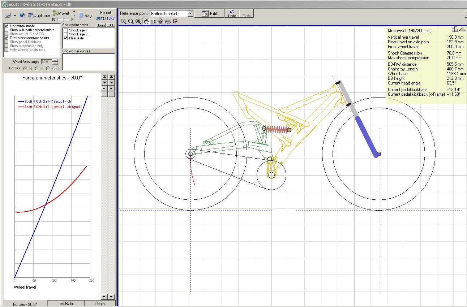Enable Show axle path perpendiculars

click(x=7, y=30)
